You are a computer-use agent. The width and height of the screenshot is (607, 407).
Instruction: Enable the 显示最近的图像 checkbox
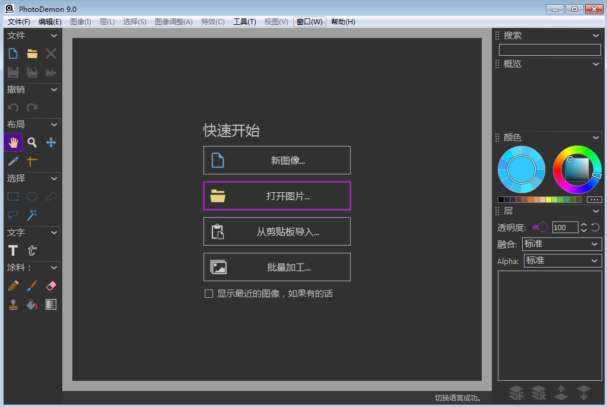[208, 293]
